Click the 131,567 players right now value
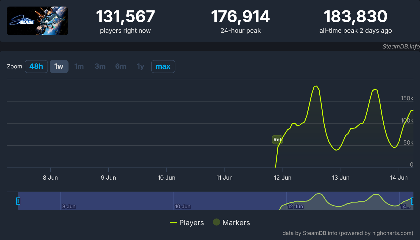This screenshot has height=240, width=420. point(125,17)
